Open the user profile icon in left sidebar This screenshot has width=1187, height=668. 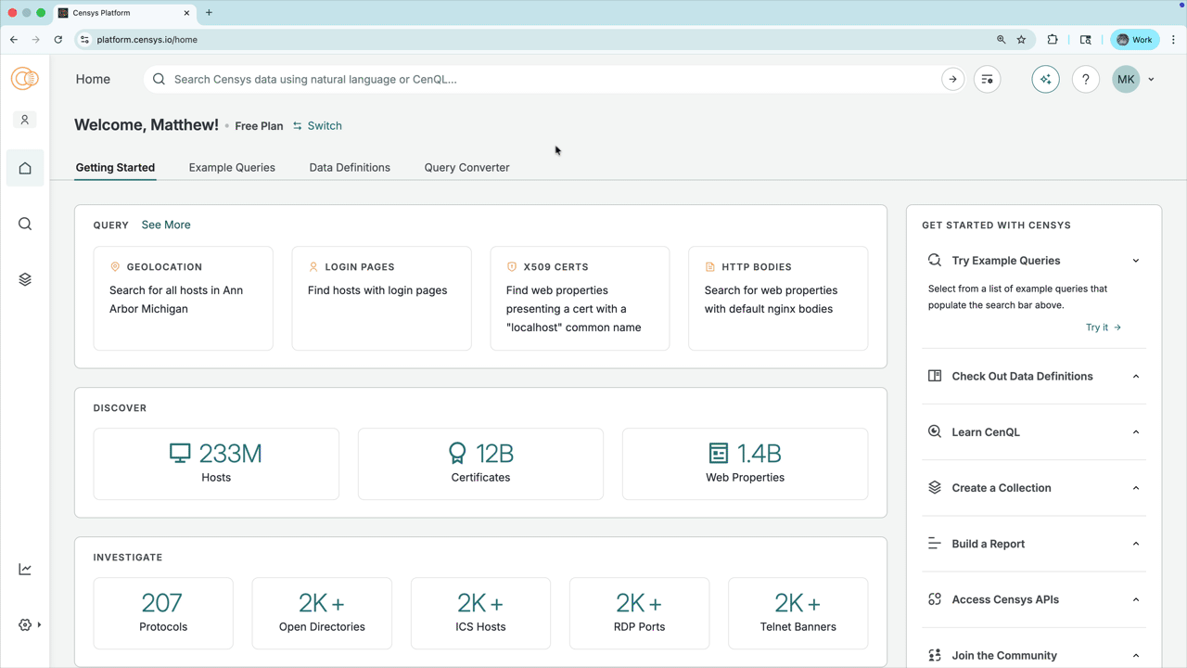tap(25, 120)
